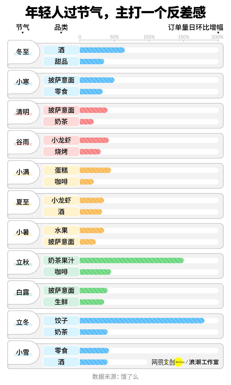The height and width of the screenshot is (385, 231).
Task: Click the arrow below 订单量日环比增幅
Action: pyautogui.click(x=218, y=33)
